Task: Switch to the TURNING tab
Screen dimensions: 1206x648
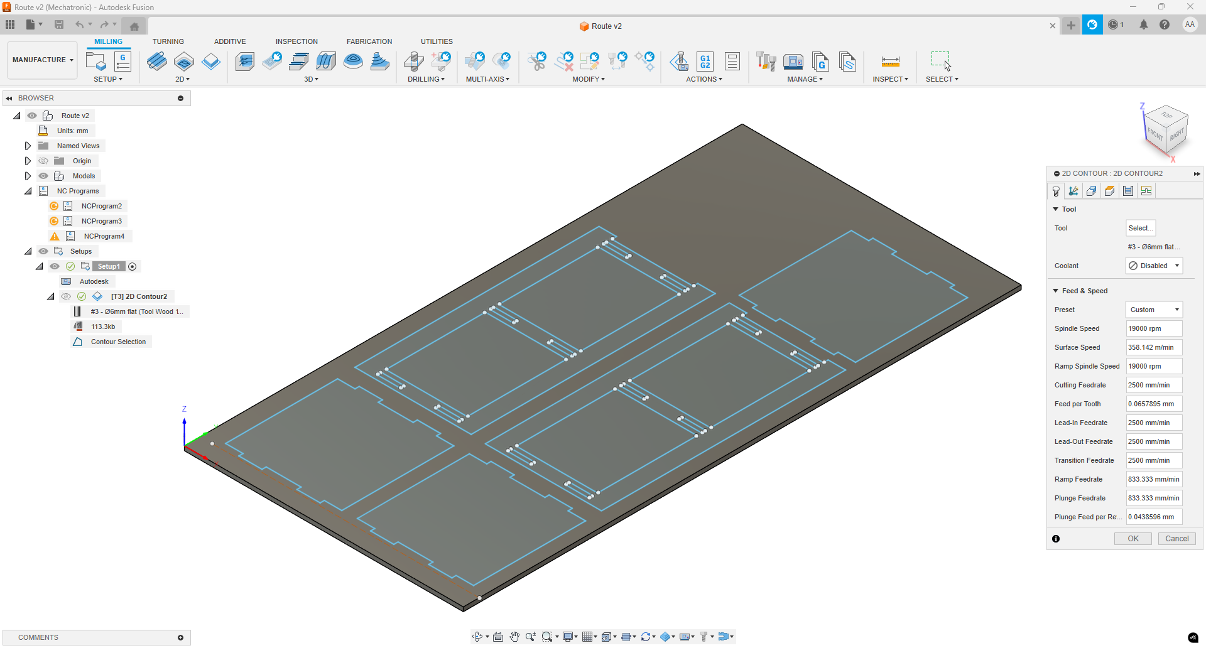Action: click(x=168, y=41)
